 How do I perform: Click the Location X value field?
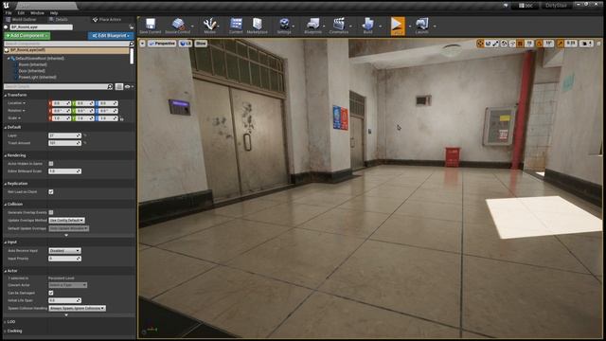click(x=62, y=103)
